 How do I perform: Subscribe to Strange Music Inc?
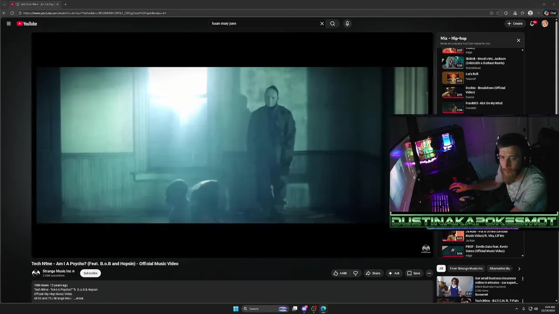point(90,273)
